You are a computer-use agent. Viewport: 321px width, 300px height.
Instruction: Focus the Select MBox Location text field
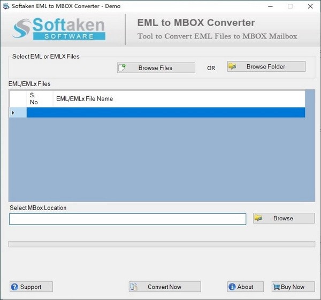pos(127,219)
